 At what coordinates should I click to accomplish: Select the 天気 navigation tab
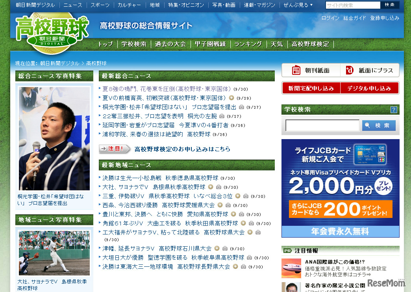point(277,44)
